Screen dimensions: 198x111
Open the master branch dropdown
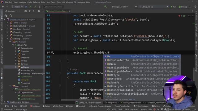point(17,7)
